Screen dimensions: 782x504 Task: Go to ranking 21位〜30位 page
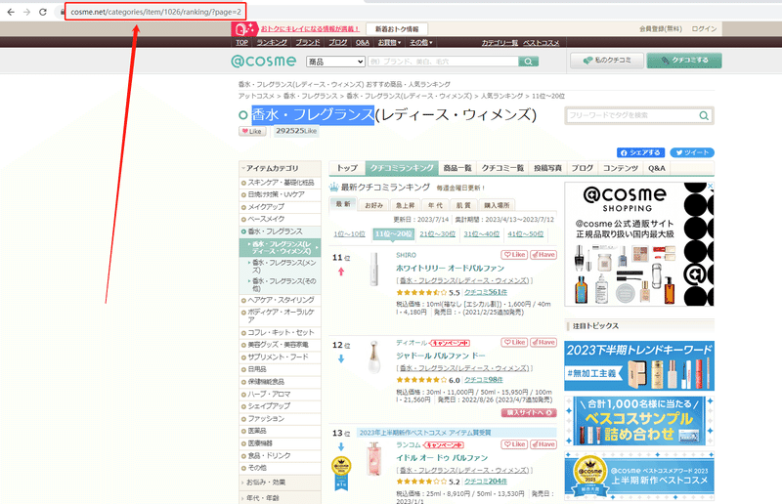coord(437,233)
